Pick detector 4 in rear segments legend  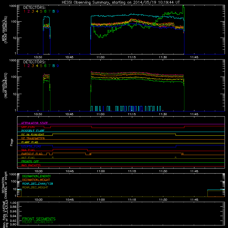coord(37,66)
